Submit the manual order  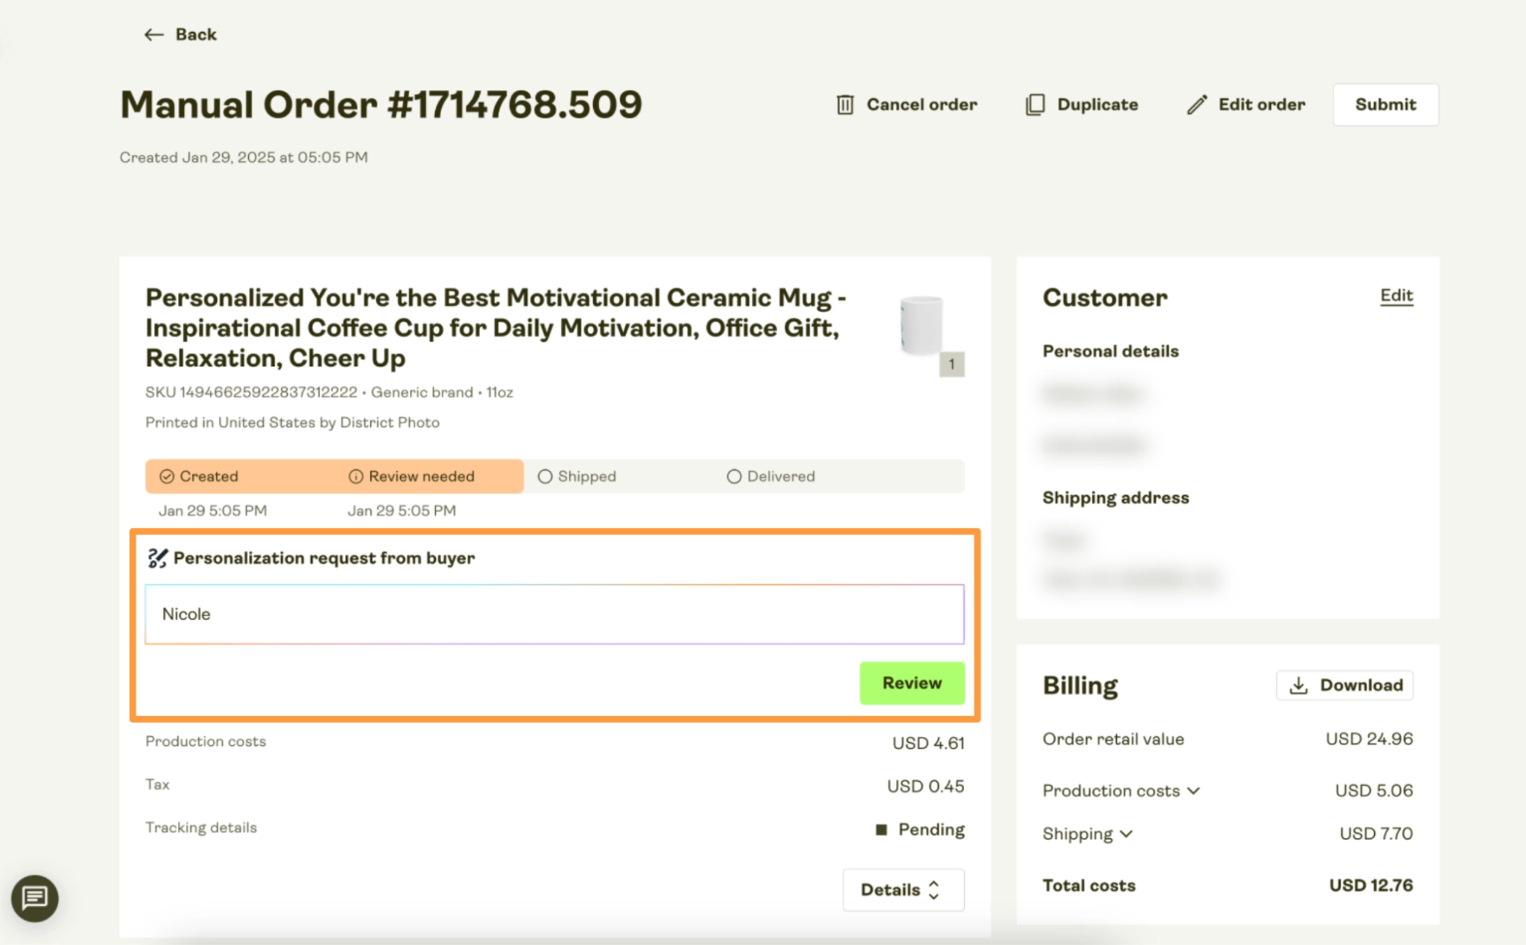click(x=1386, y=104)
